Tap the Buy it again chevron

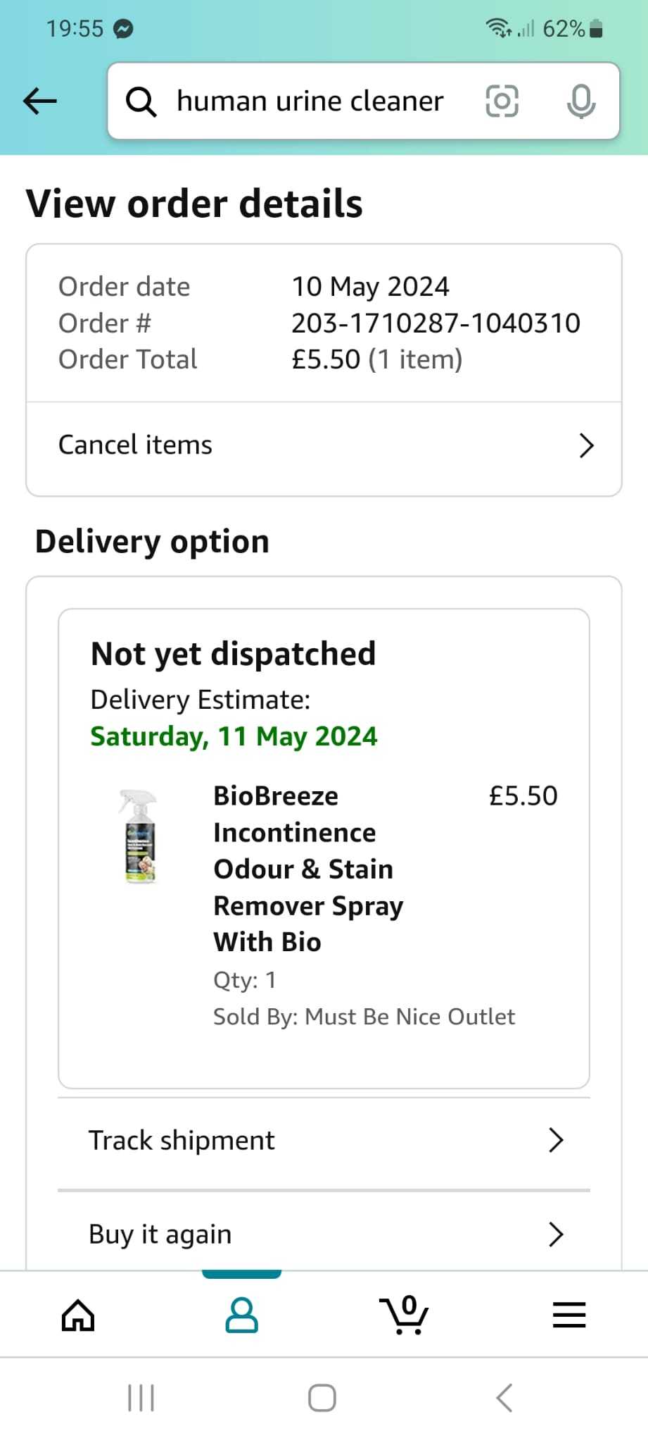[556, 1234]
